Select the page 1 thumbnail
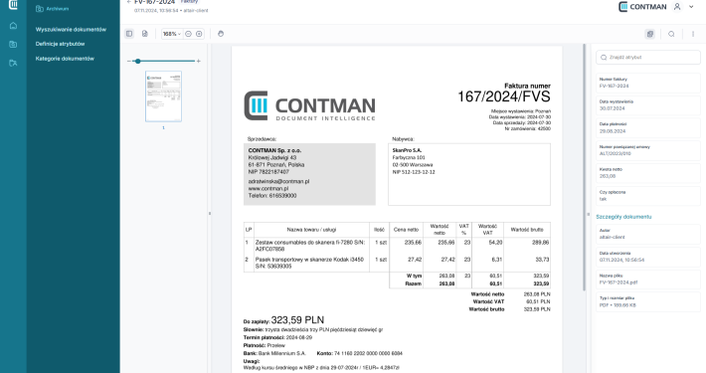Image resolution: width=706 pixels, height=373 pixels. (x=163, y=96)
